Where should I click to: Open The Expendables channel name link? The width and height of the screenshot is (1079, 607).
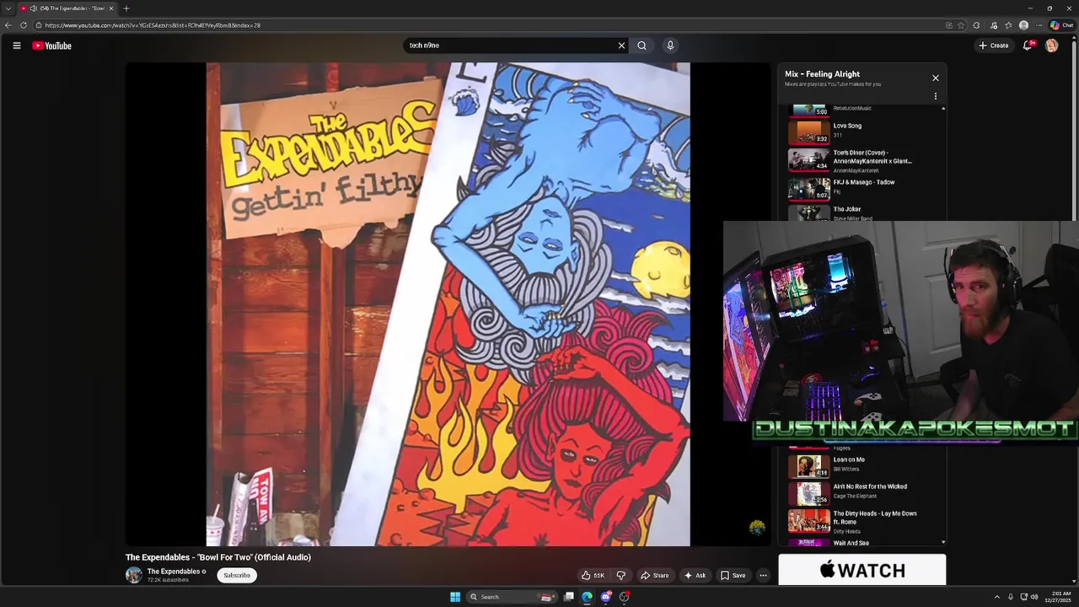(174, 572)
